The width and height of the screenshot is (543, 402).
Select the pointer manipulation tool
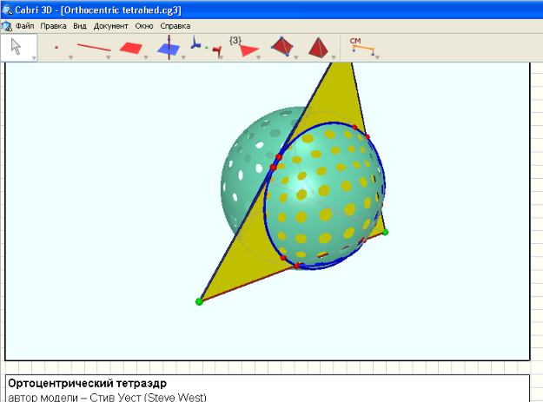point(16,46)
